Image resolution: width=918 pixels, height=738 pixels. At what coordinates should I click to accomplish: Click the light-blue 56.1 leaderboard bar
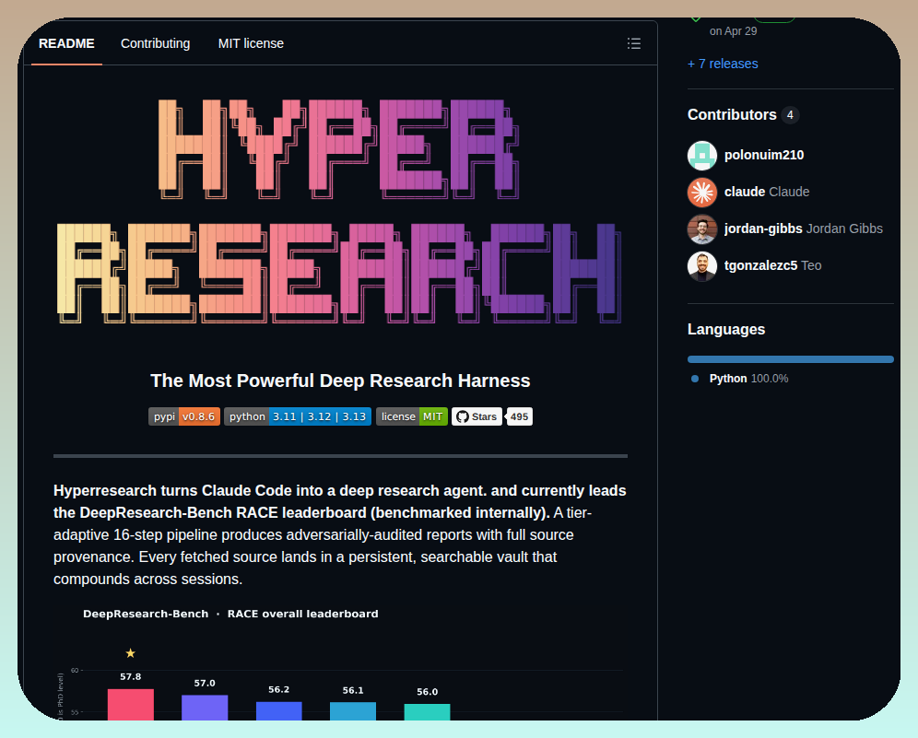click(x=353, y=711)
